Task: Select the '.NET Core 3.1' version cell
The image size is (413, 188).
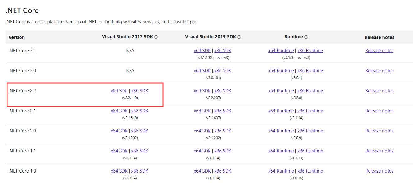Action: coord(22,51)
